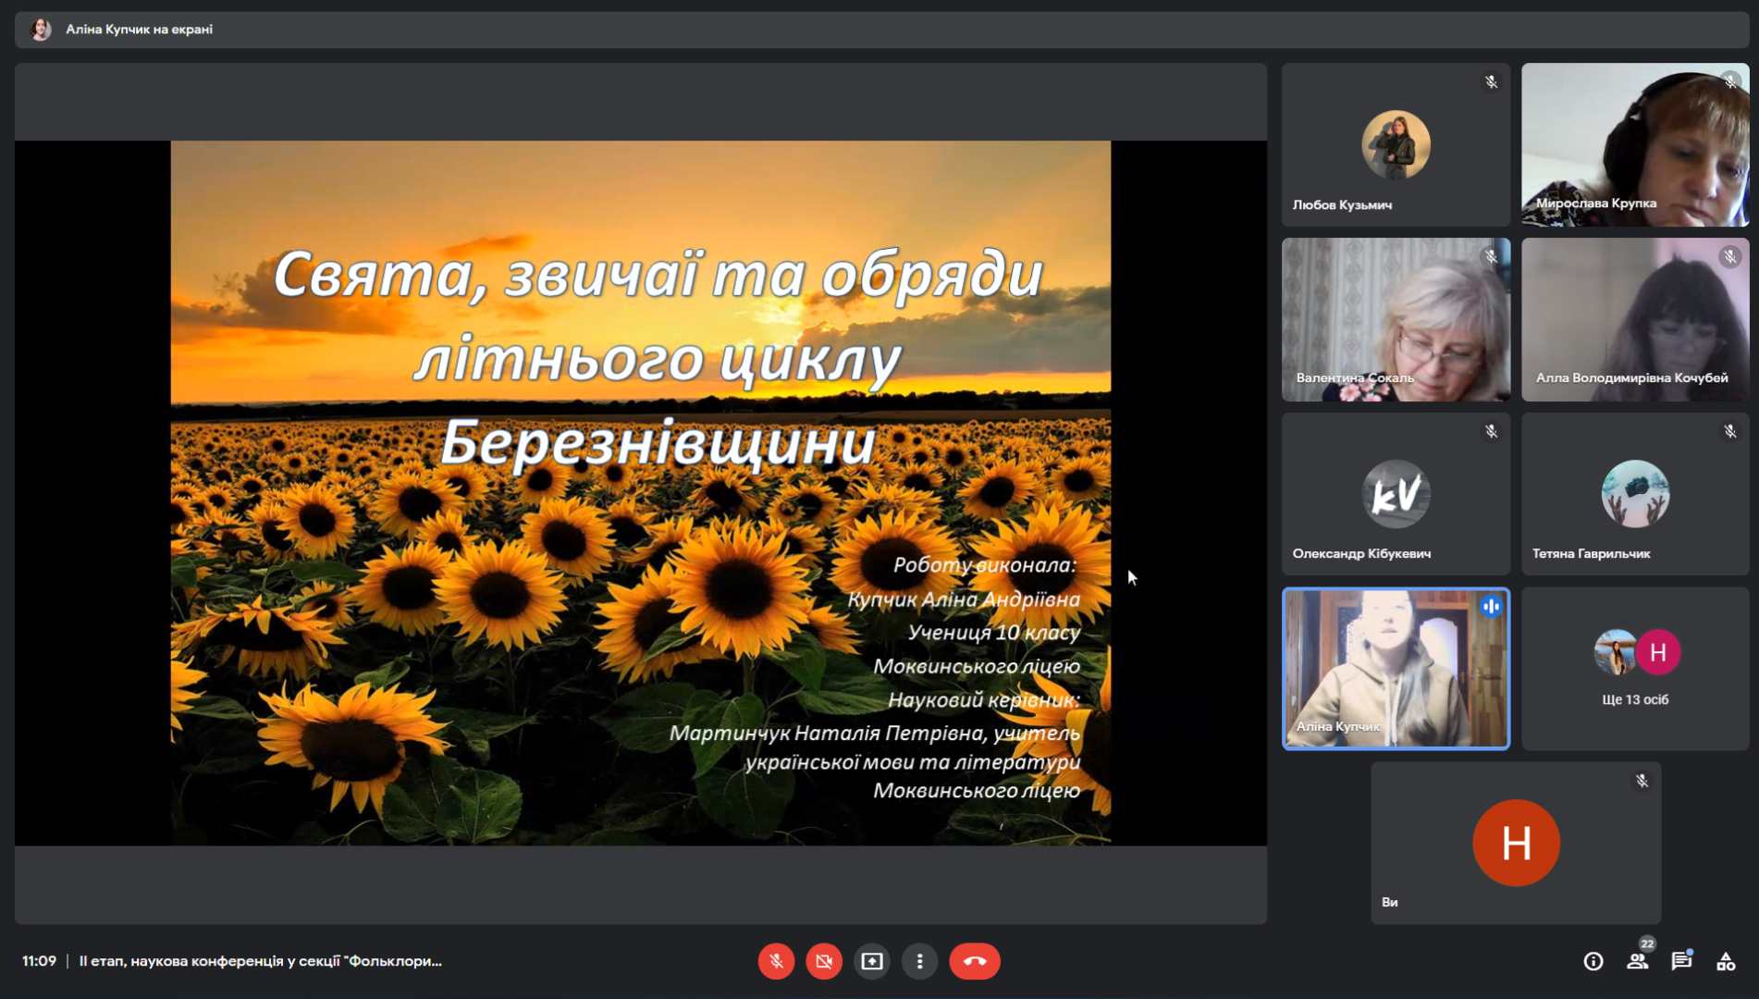The height and width of the screenshot is (999, 1759).
Task: Show the participants list icon
Action: [x=1637, y=961]
